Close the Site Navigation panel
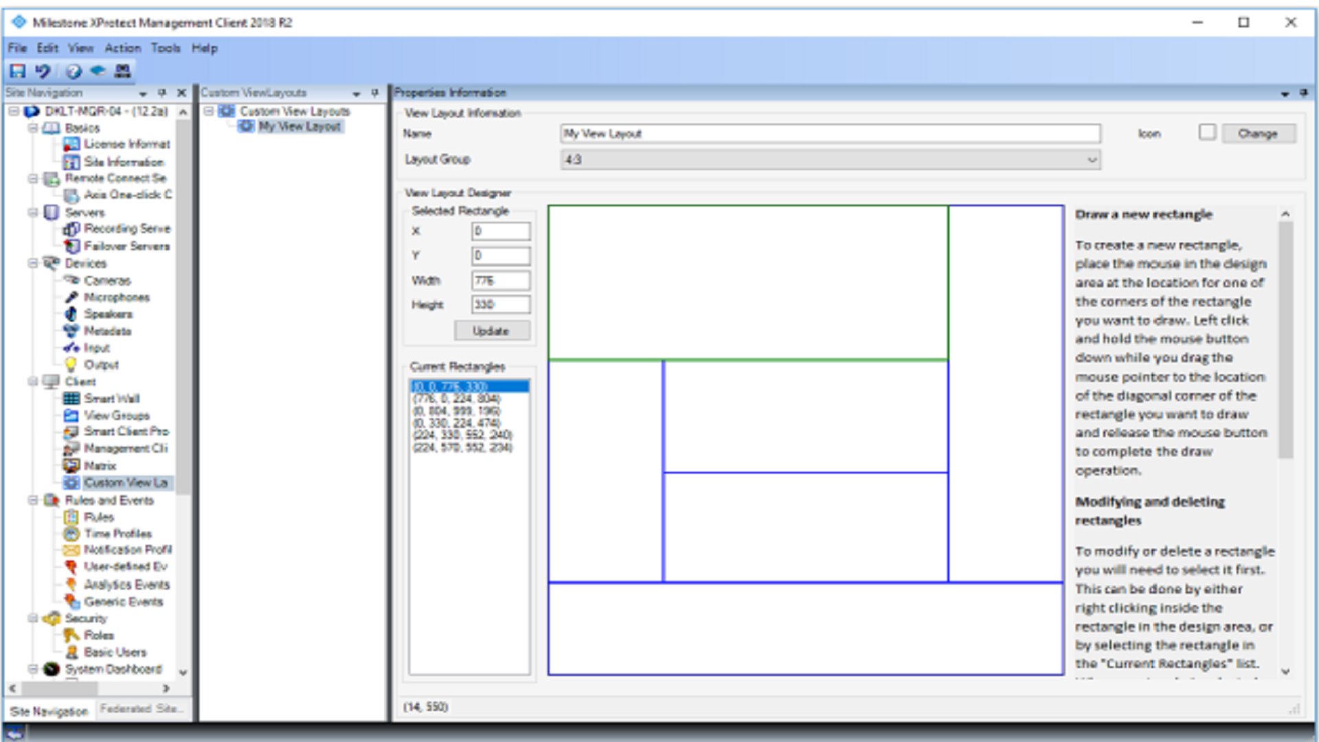Viewport: 1319px width, 742px height. [x=181, y=93]
